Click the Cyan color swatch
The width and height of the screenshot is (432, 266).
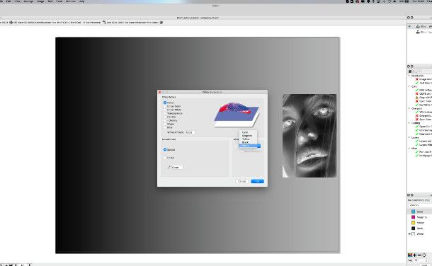tap(414, 212)
